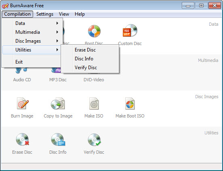
Task: Launch the Verify Disc utility icon
Action: [94, 140]
